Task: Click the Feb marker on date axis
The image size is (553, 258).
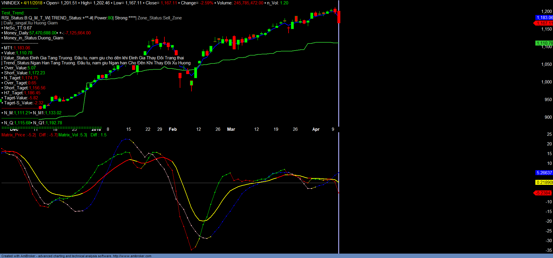Action: click(173, 129)
